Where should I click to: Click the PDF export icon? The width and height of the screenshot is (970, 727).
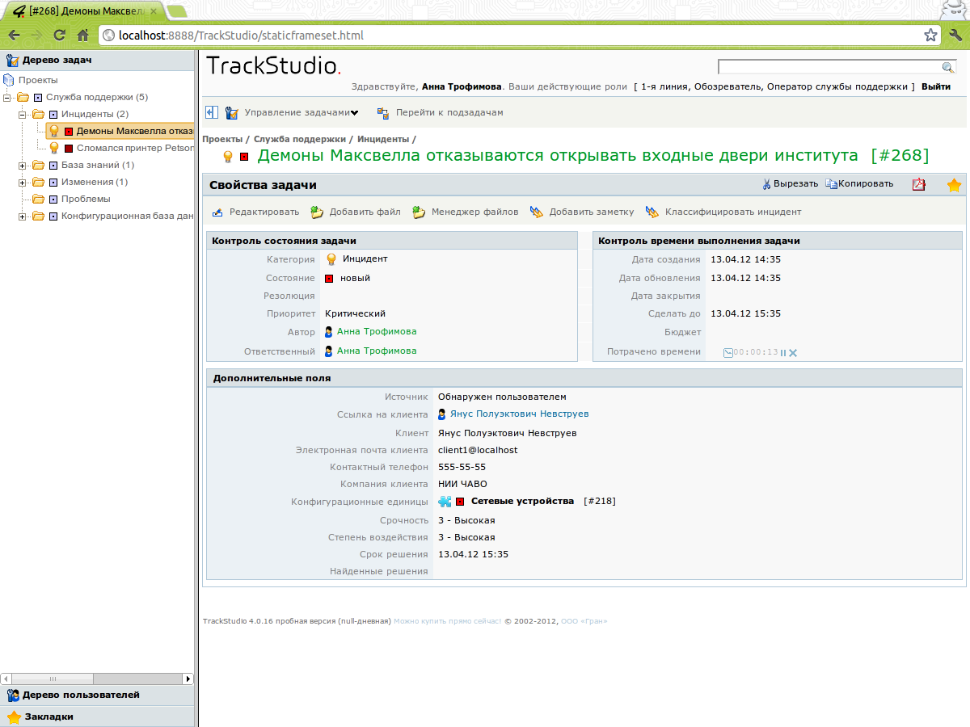tap(919, 184)
